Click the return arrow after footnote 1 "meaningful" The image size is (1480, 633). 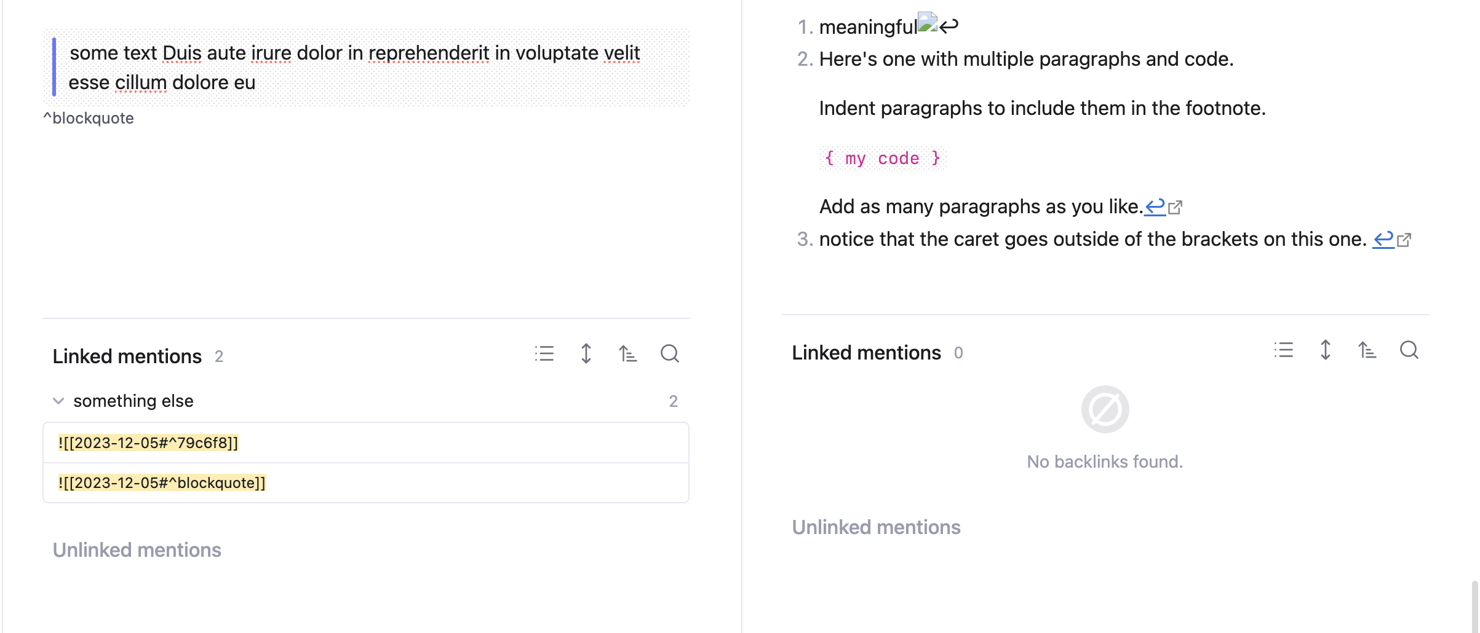point(949,26)
